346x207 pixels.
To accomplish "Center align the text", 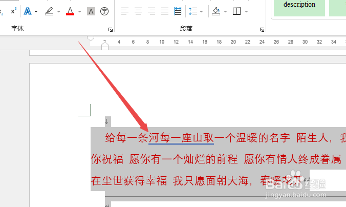I will pos(138,11).
